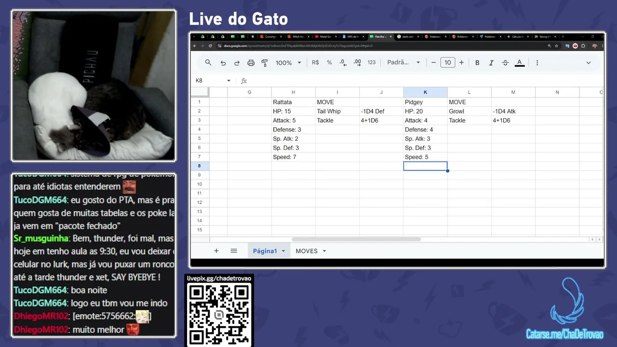Select row 8 header
Screen dimensions: 617x347
point(199,166)
